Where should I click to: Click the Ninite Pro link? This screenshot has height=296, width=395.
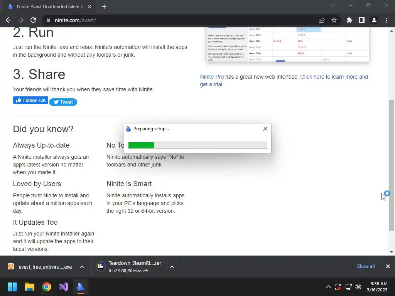click(212, 77)
